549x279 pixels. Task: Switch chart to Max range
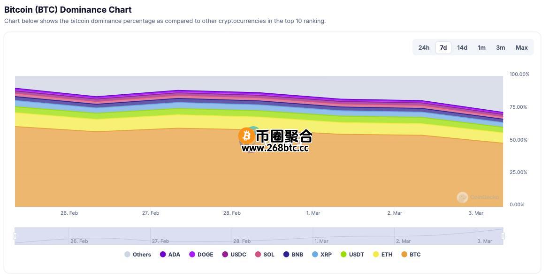click(x=522, y=47)
